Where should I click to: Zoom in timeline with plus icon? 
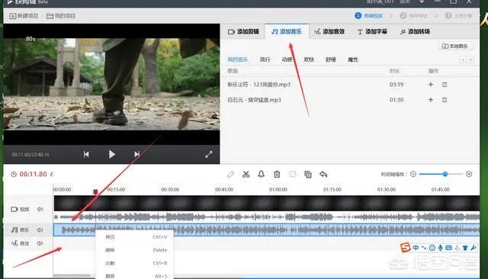pos(469,174)
